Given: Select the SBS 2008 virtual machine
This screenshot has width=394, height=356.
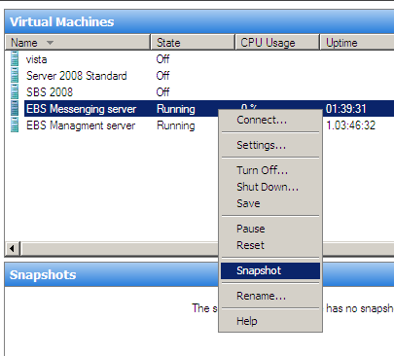Looking at the screenshot, I should click(199, 92).
